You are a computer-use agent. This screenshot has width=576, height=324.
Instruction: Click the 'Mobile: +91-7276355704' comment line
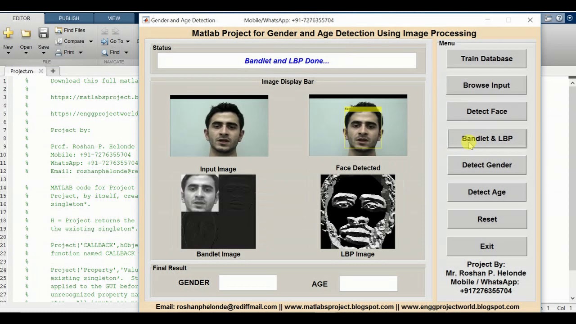90,155
